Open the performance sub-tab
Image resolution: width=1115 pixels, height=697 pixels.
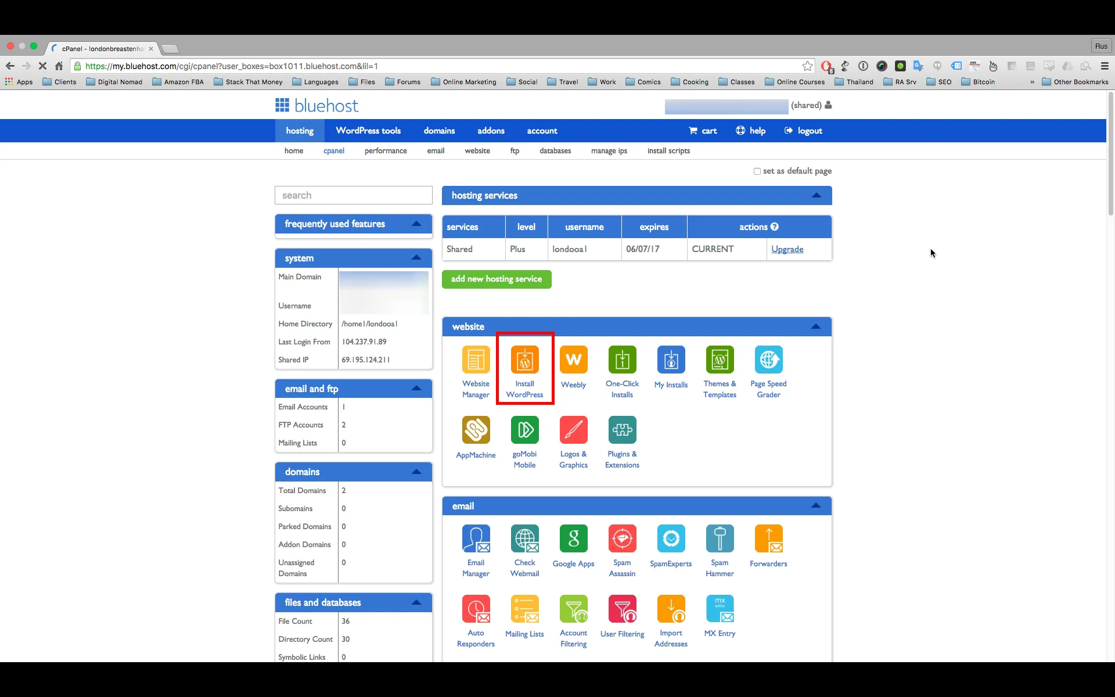386,150
